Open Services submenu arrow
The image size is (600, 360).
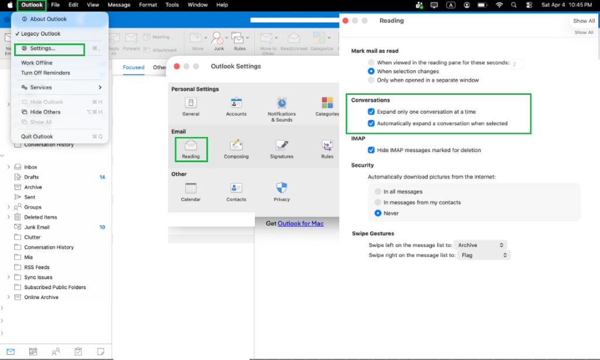click(x=100, y=87)
